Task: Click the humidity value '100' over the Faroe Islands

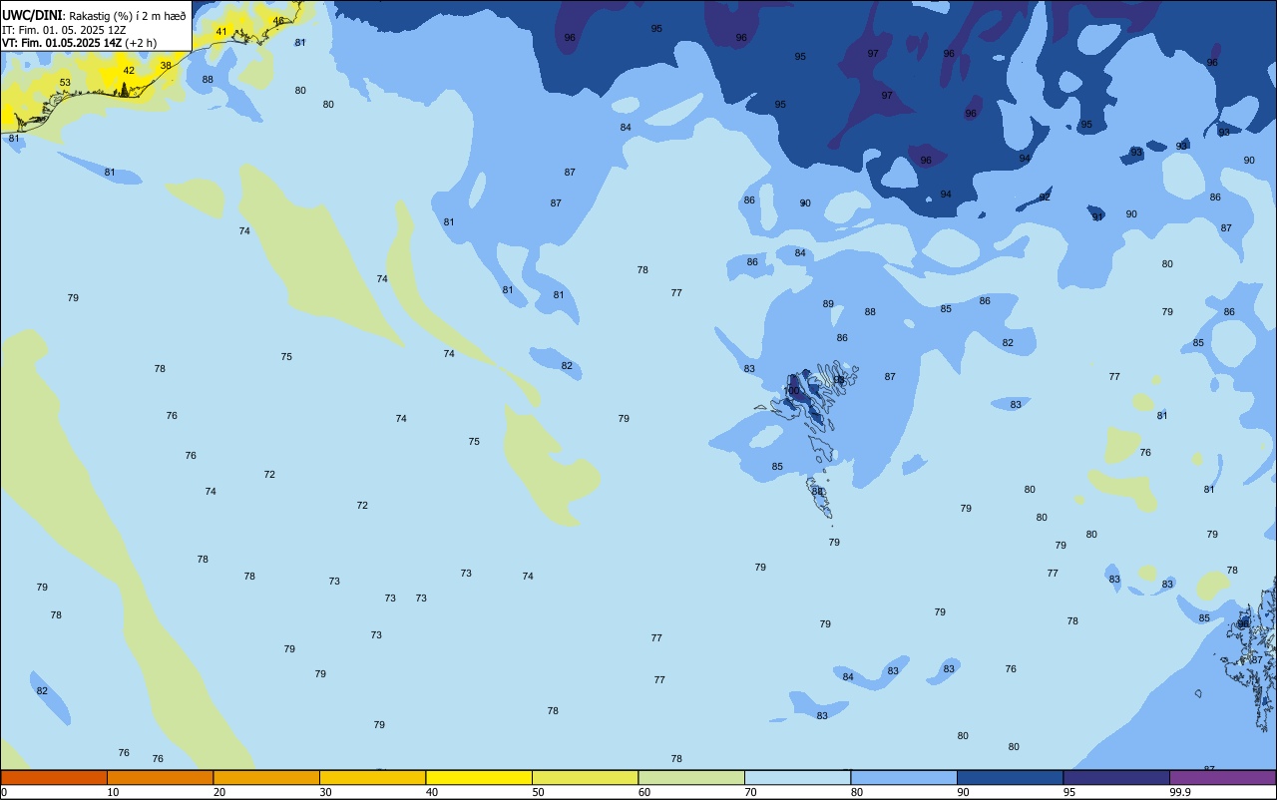Action: [791, 391]
